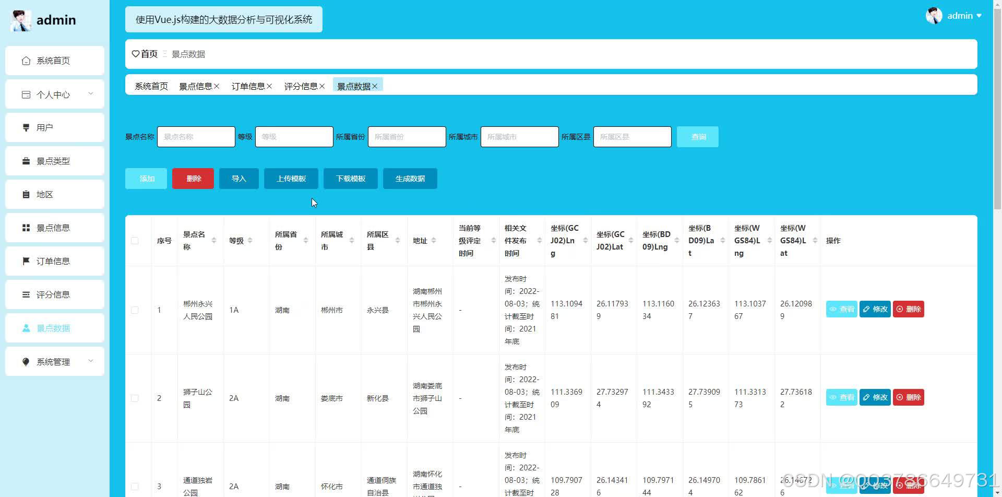
Task: Click the person icon beside 景点数据
Action: [26, 328]
